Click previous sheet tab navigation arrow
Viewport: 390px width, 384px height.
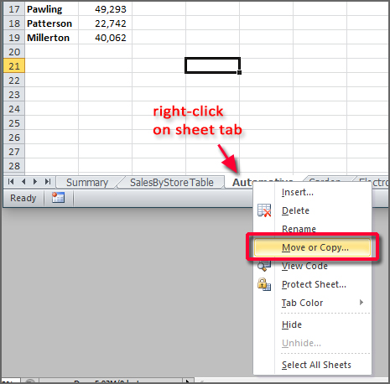point(23,182)
